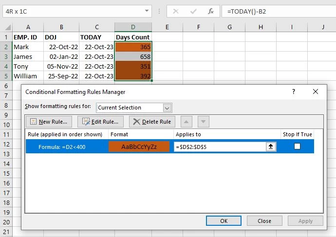Click the cell containing William

coord(28,76)
